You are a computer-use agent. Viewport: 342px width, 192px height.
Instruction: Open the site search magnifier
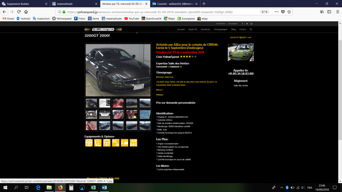(x=251, y=29)
